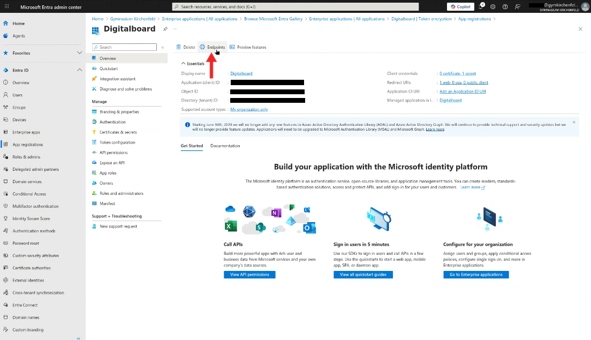Click the Go to Enterprise applications button
The height and width of the screenshot is (340, 591).
coord(476,275)
